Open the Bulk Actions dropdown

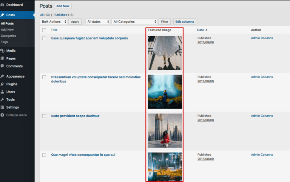[x=54, y=21]
